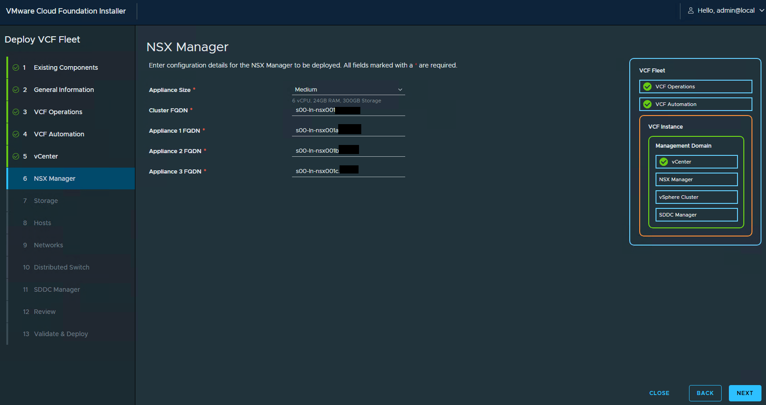This screenshot has height=405, width=766.
Task: Click the Deploy VCF Fleet sidebar title
Action: click(x=42, y=39)
